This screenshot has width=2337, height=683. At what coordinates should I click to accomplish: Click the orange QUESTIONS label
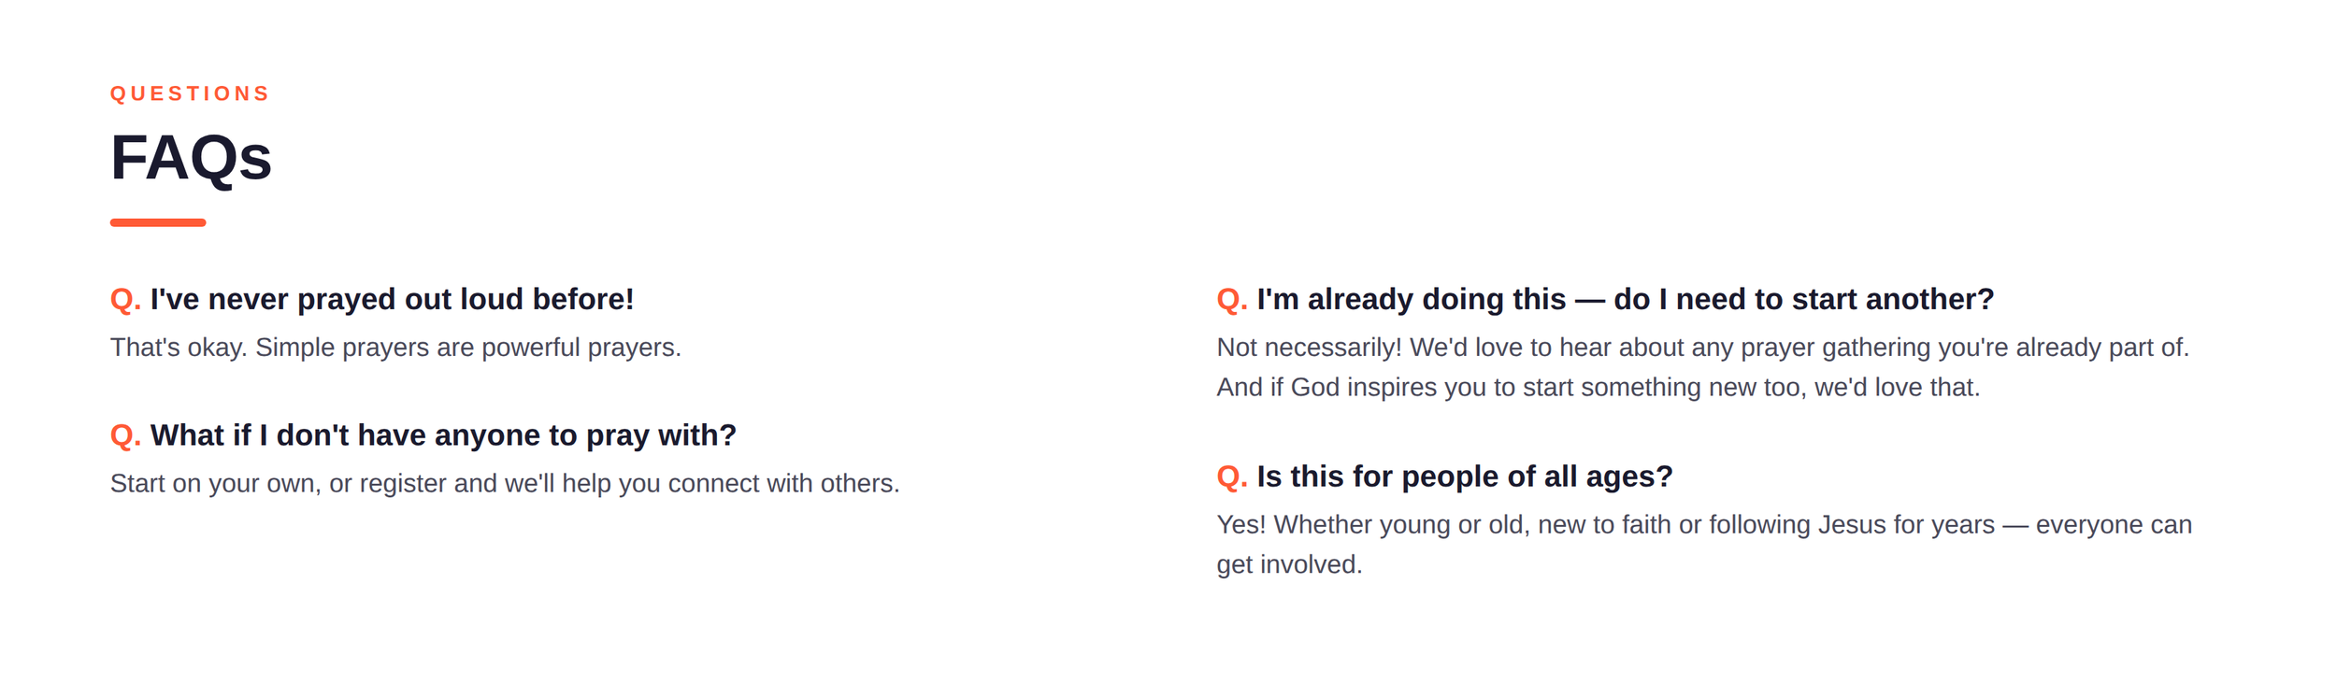pos(190,93)
